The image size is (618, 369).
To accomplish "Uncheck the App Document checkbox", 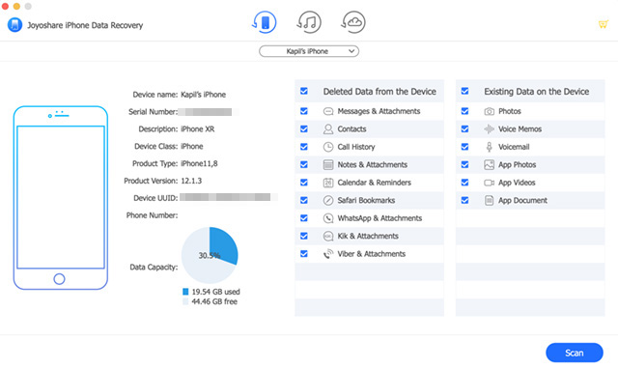I will coord(465,200).
